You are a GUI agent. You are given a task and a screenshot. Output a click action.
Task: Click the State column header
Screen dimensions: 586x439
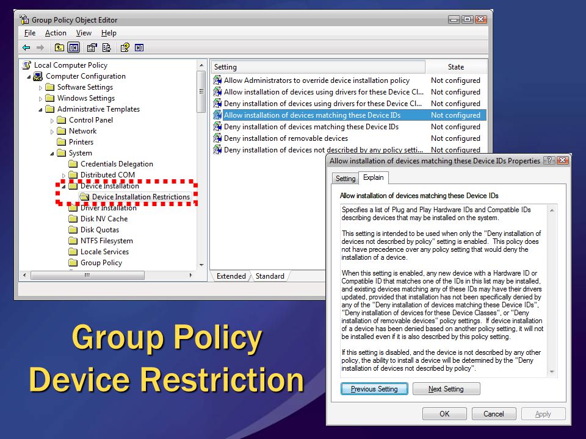tap(456, 67)
